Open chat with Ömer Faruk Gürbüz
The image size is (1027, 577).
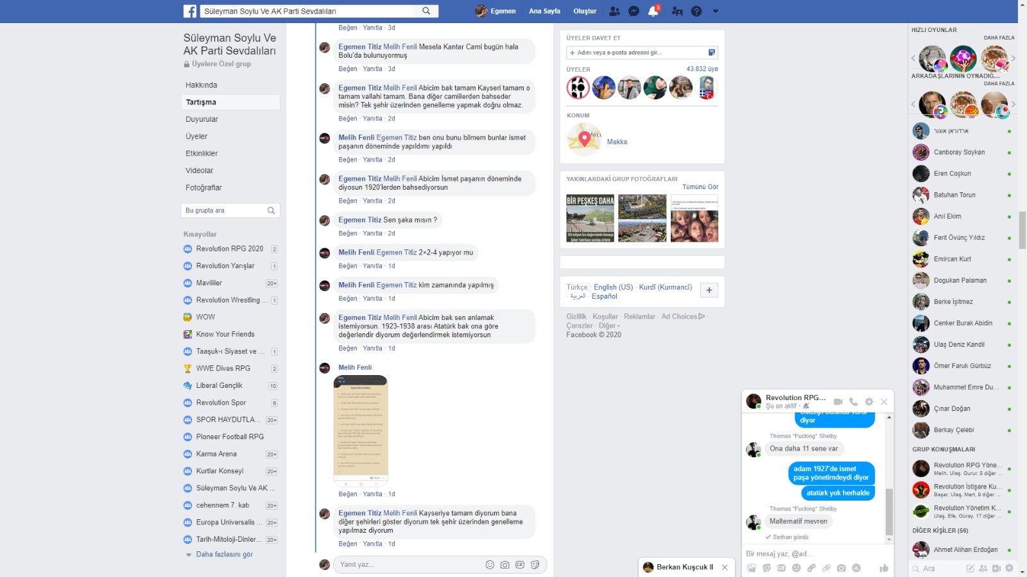pyautogui.click(x=962, y=366)
